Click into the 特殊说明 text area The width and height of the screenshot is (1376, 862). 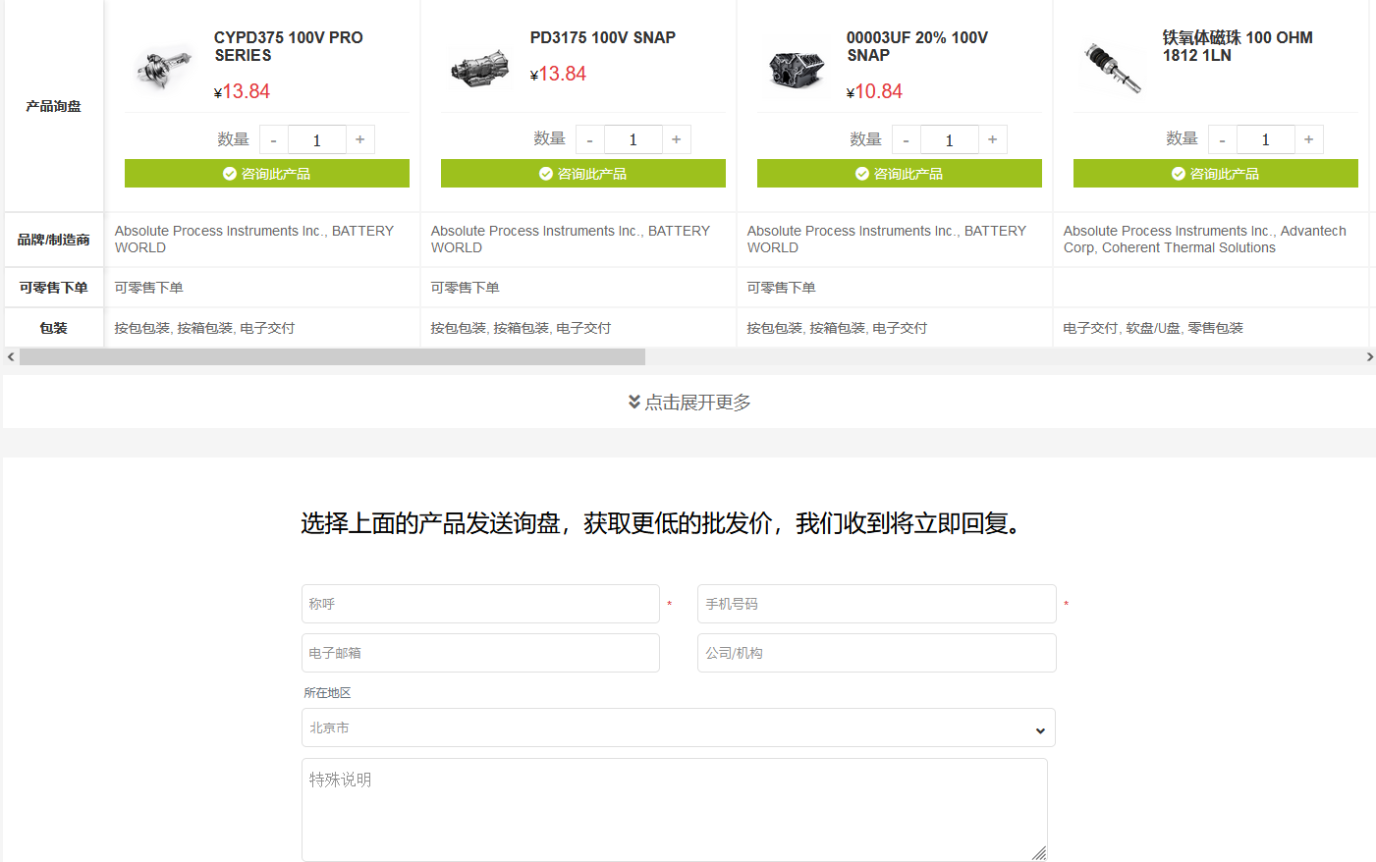point(674,809)
